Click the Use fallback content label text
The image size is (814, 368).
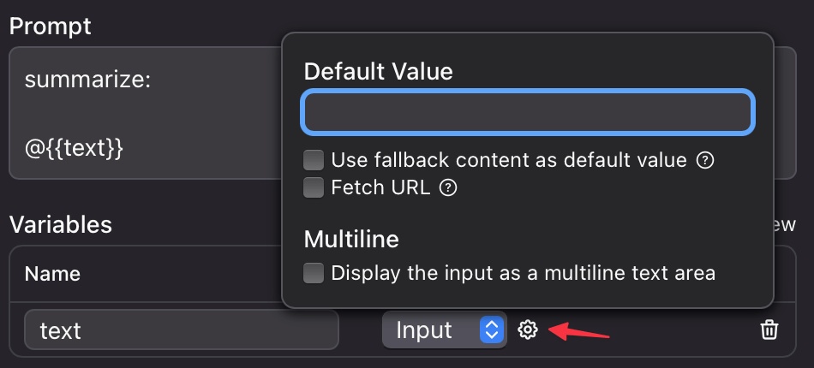509,161
